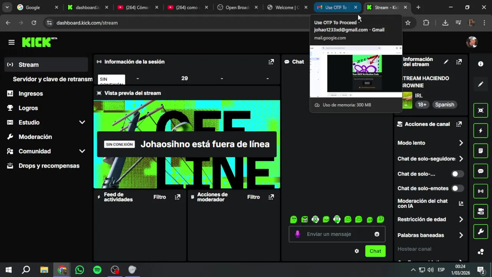This screenshot has height=277, width=492.
Task: Click the purple microphone icon in chat input
Action: click(x=297, y=234)
